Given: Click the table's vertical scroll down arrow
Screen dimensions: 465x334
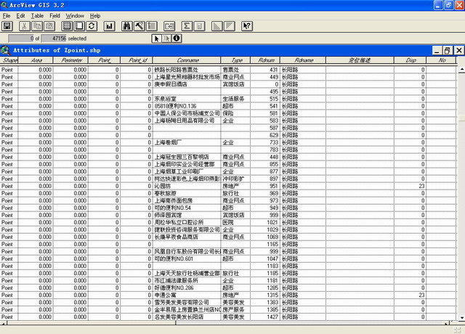Looking at the screenshot, I should [x=461, y=317].
